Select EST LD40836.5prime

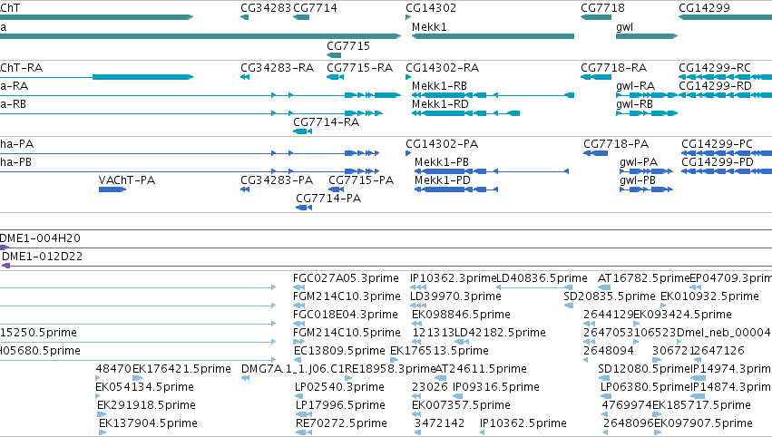tap(542, 278)
